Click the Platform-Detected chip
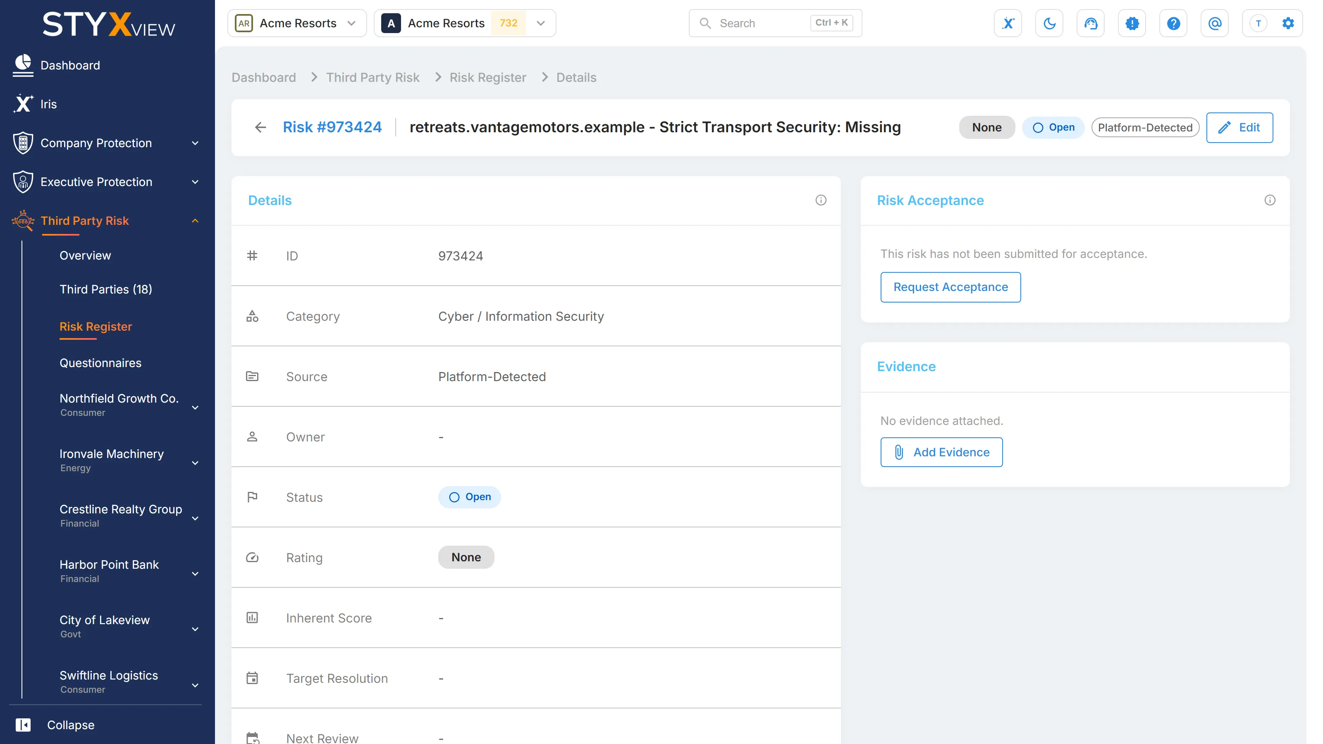Screen dimensions: 1323x744 coord(1145,127)
